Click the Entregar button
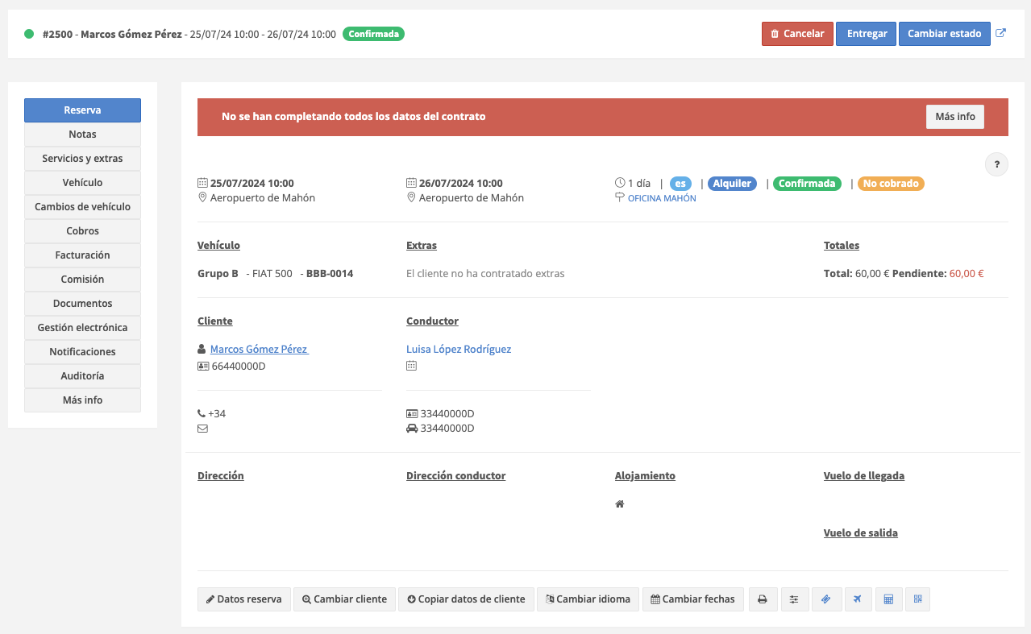This screenshot has width=1031, height=634. (x=867, y=34)
